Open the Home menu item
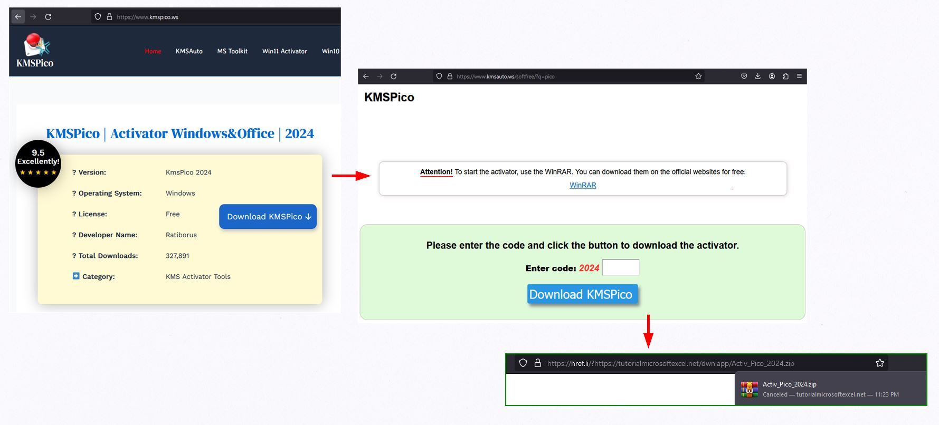Image resolution: width=939 pixels, height=425 pixels. (153, 51)
